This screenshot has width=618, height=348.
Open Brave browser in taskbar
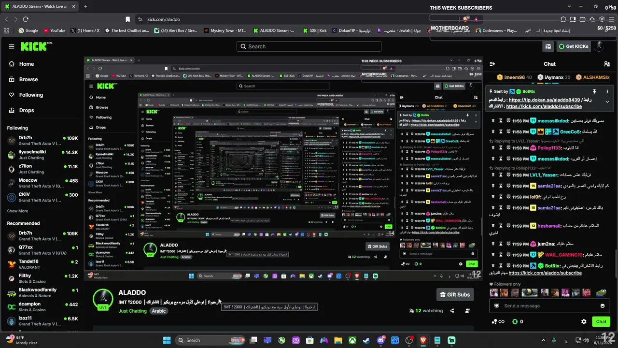[423, 340]
